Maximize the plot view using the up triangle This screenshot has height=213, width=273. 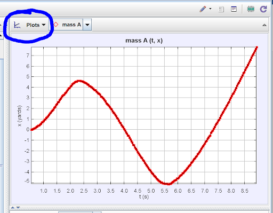click(264, 25)
